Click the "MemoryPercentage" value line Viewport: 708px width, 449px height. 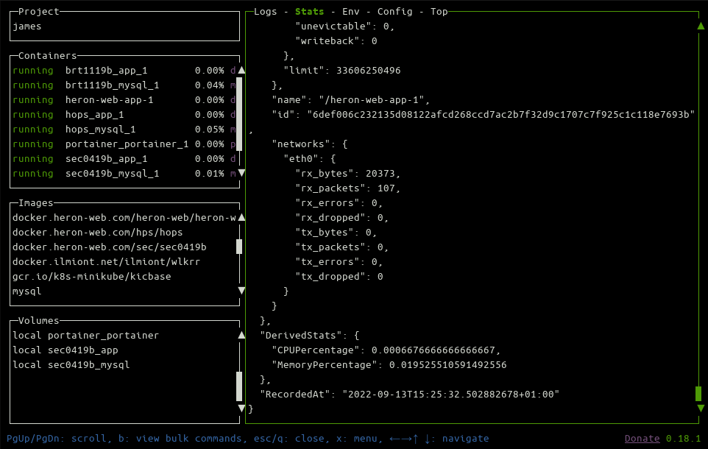[x=389, y=364]
